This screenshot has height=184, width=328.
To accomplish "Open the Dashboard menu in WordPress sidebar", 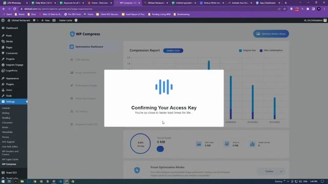I will tap(12, 28).
